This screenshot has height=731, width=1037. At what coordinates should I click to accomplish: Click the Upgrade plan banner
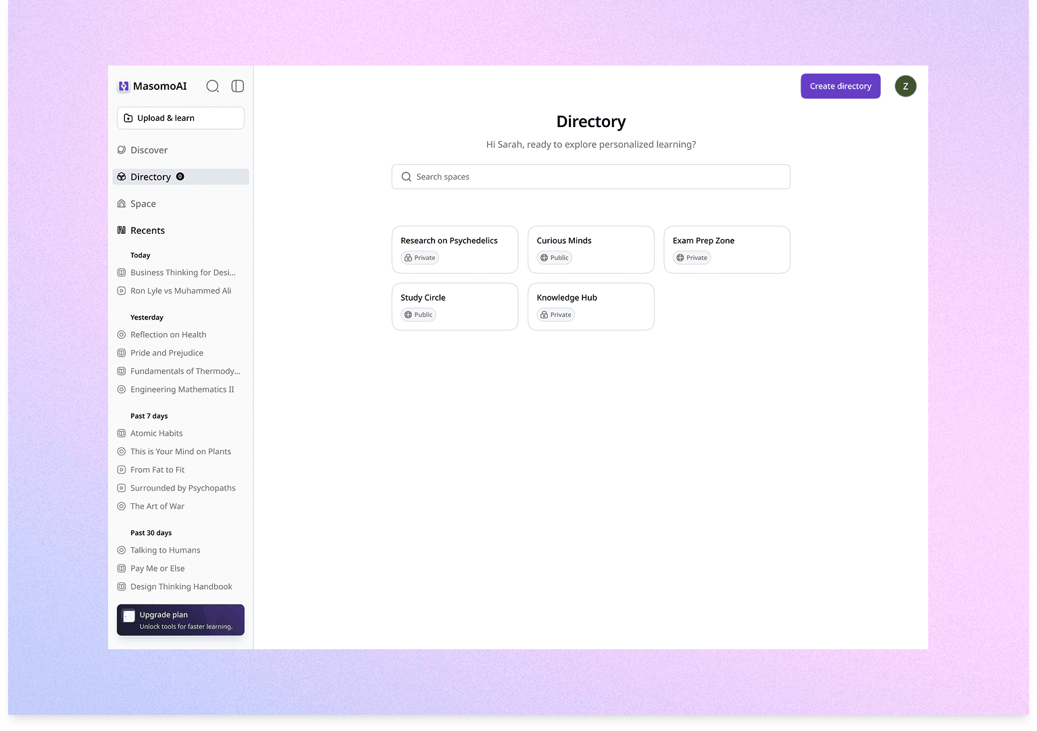(180, 620)
